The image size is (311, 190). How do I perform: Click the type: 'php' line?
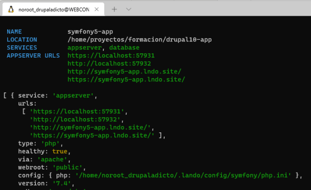[41, 143]
